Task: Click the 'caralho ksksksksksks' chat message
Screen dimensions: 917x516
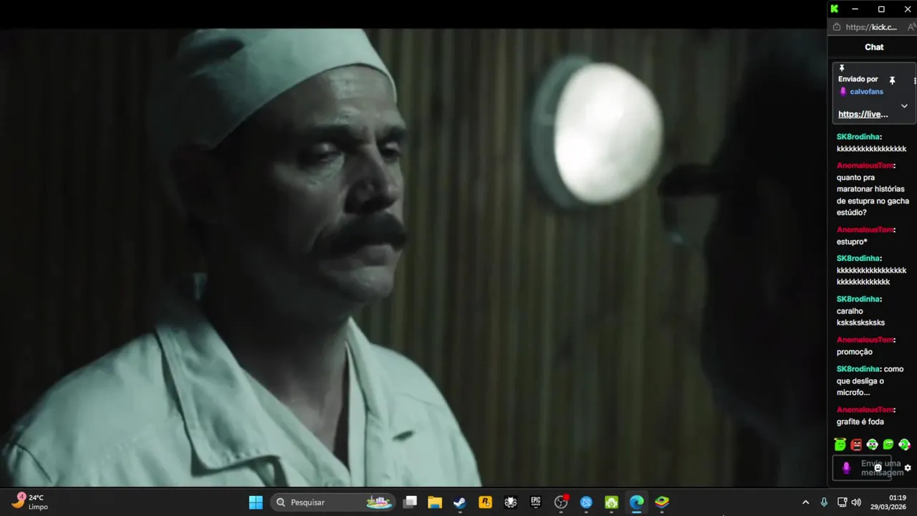Action: 860,317
